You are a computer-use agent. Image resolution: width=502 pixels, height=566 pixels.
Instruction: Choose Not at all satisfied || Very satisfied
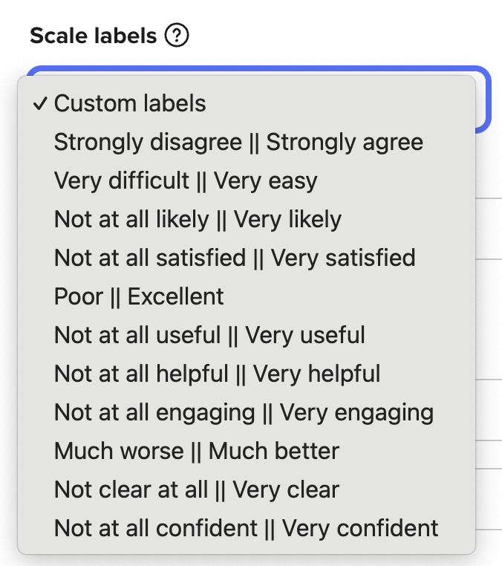pos(247,258)
